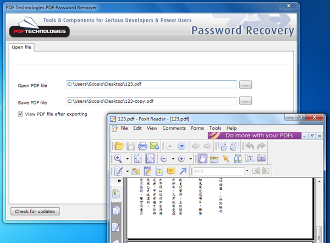The image size is (330, 243).
Task: Click the Check for updates button
Action: [x=35, y=212]
